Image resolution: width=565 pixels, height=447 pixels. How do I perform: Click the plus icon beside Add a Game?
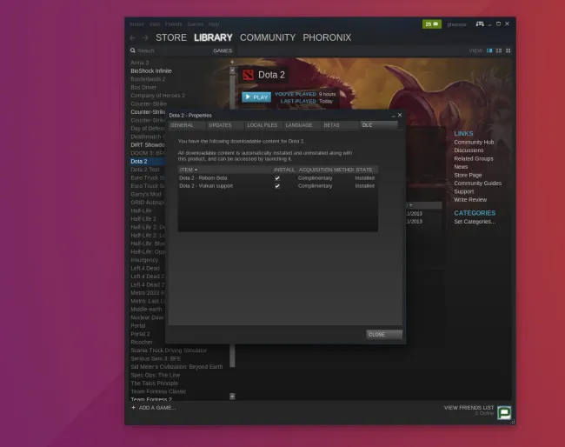coord(133,407)
